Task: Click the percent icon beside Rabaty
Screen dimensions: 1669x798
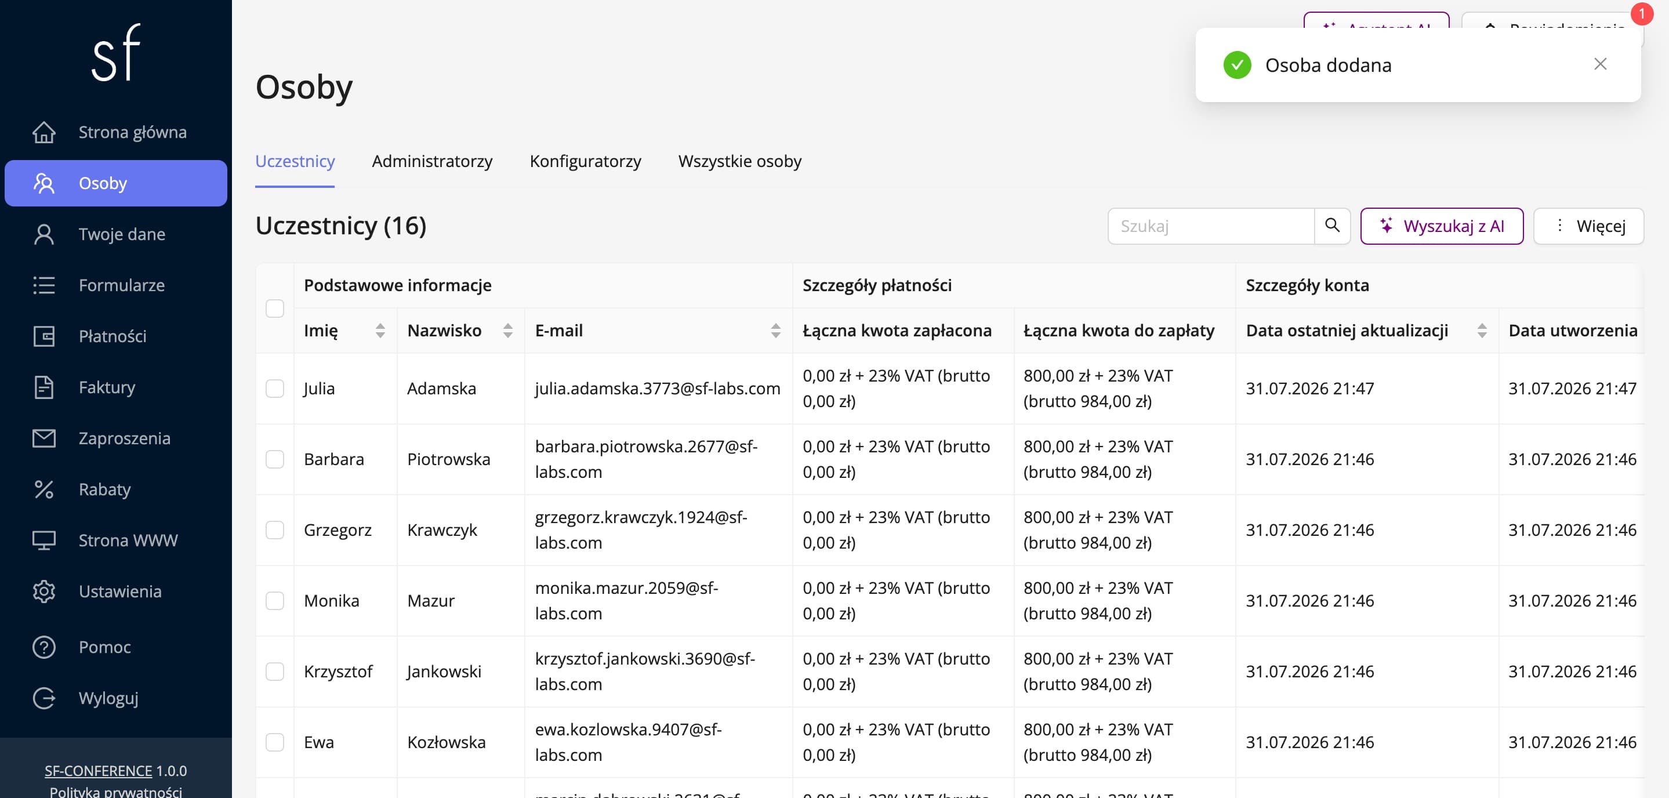Action: coord(44,489)
